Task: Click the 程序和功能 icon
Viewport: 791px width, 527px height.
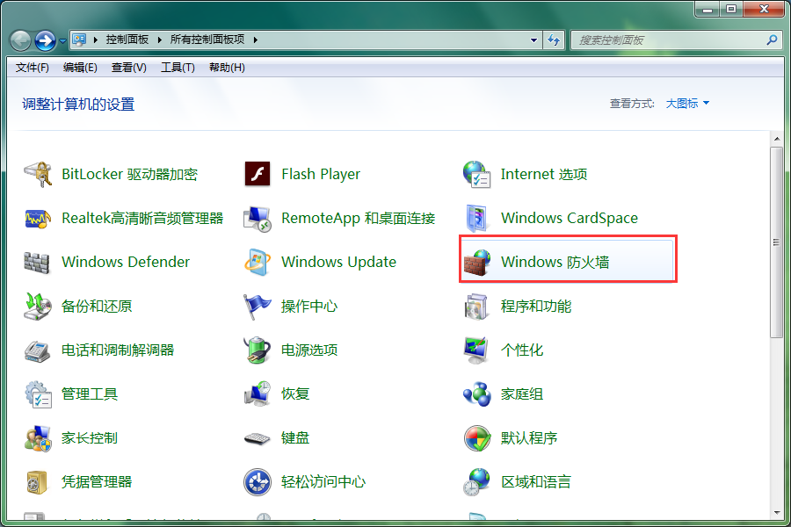Action: [x=476, y=307]
